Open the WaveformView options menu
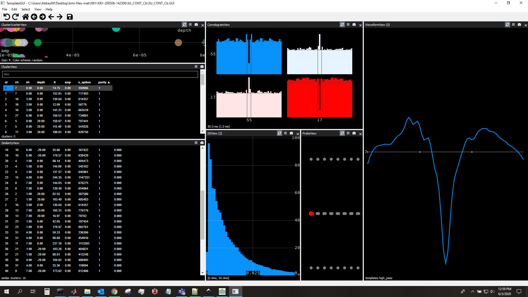 click(x=513, y=24)
